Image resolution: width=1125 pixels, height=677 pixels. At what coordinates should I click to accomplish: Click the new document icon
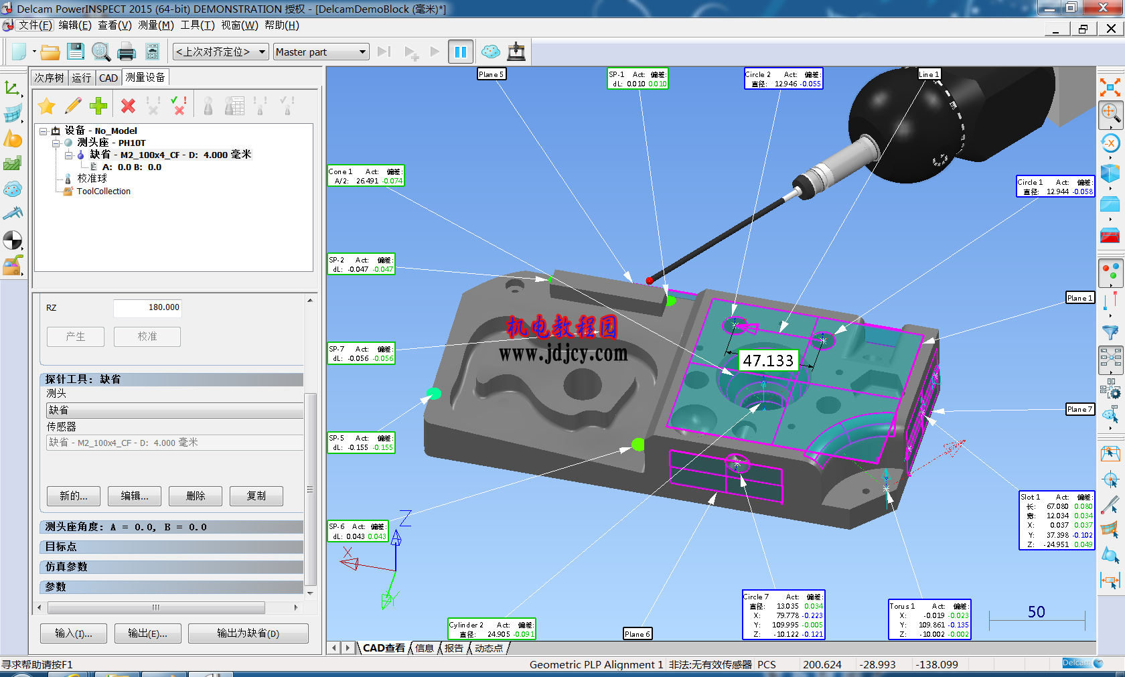click(19, 52)
